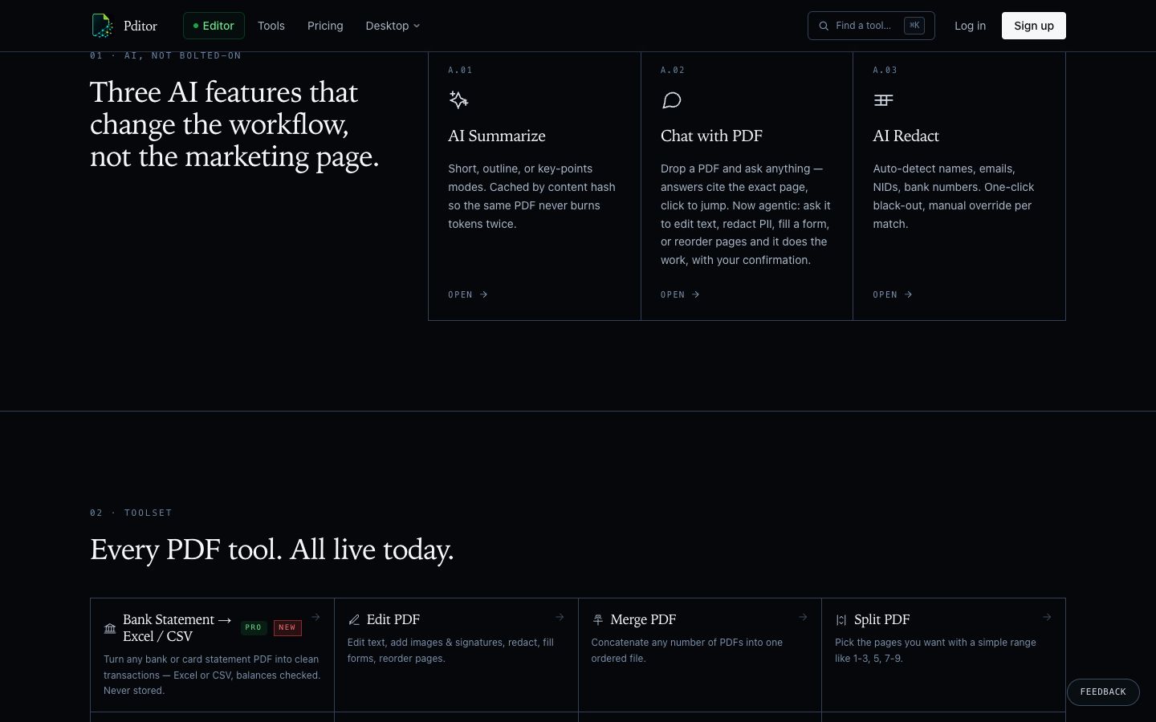Click the pencil icon next to Edit PDF
This screenshot has height=722, width=1156.
pos(354,620)
